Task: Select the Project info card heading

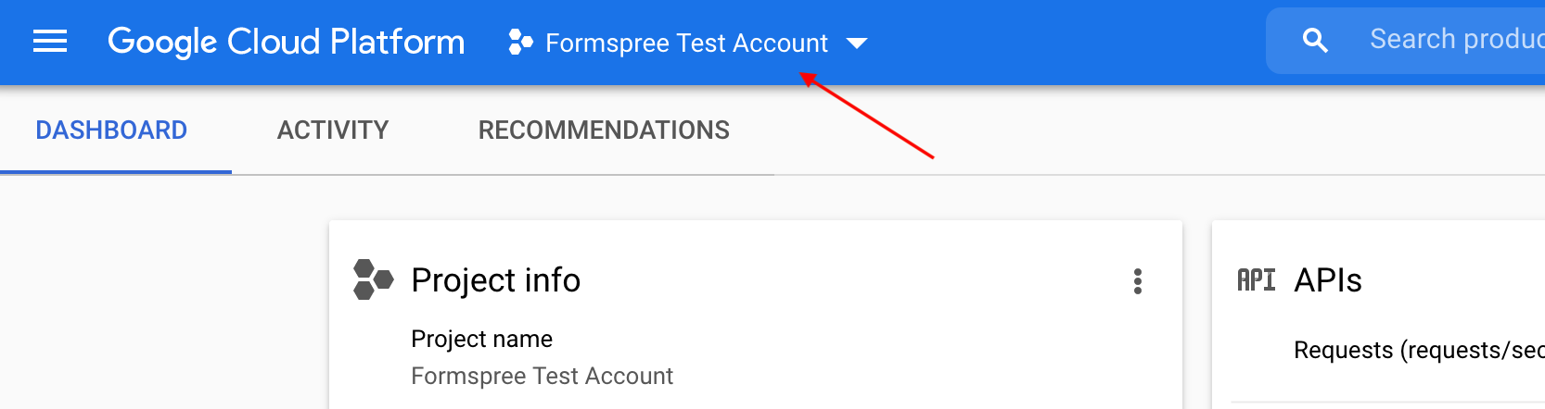Action: click(x=495, y=280)
